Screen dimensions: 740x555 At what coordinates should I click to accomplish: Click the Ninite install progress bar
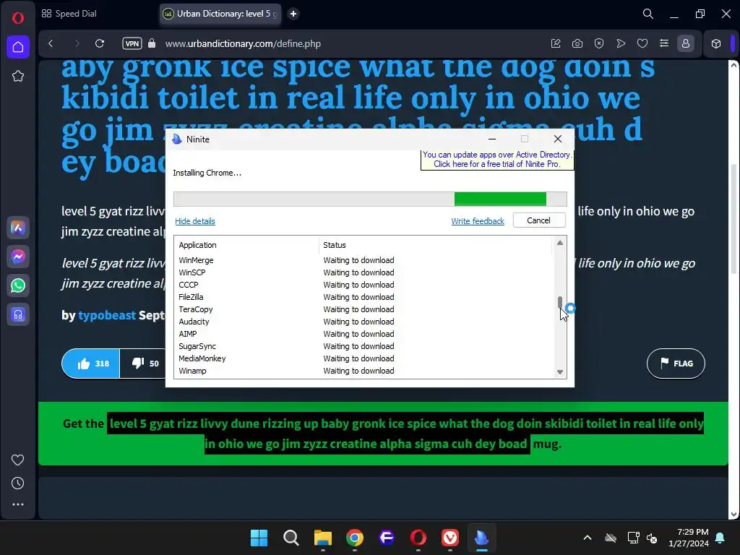tap(370, 199)
